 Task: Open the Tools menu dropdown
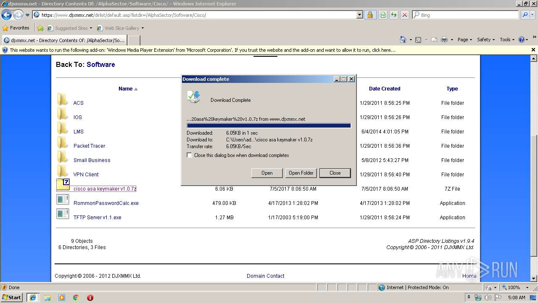[507, 40]
